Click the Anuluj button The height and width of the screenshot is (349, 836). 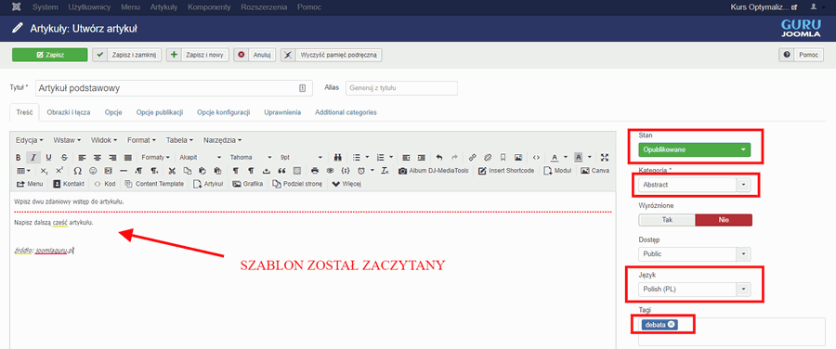[255, 55]
